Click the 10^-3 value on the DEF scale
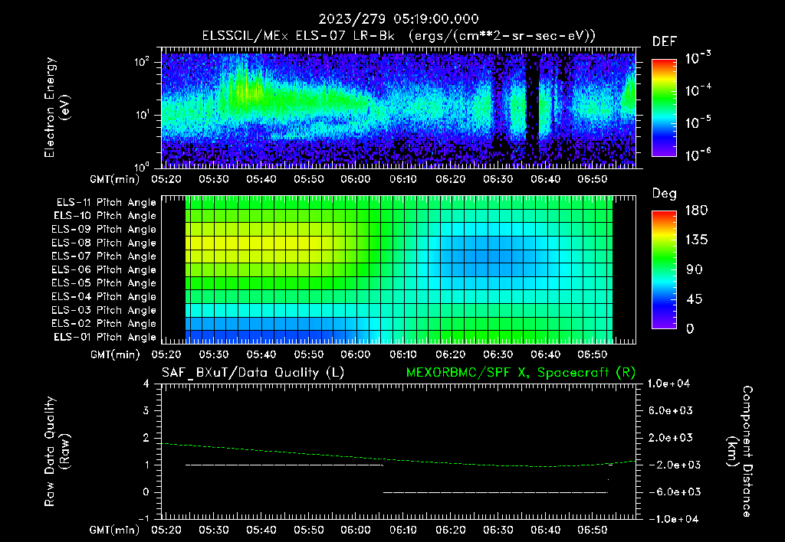 (x=698, y=57)
